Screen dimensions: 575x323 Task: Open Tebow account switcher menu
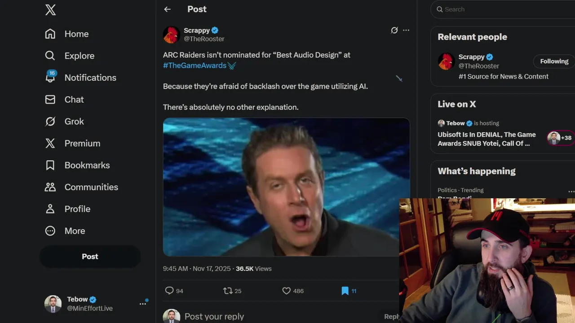click(143, 304)
